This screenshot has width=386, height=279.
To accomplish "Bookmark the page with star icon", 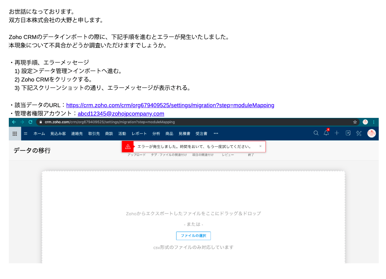I will [355, 122].
